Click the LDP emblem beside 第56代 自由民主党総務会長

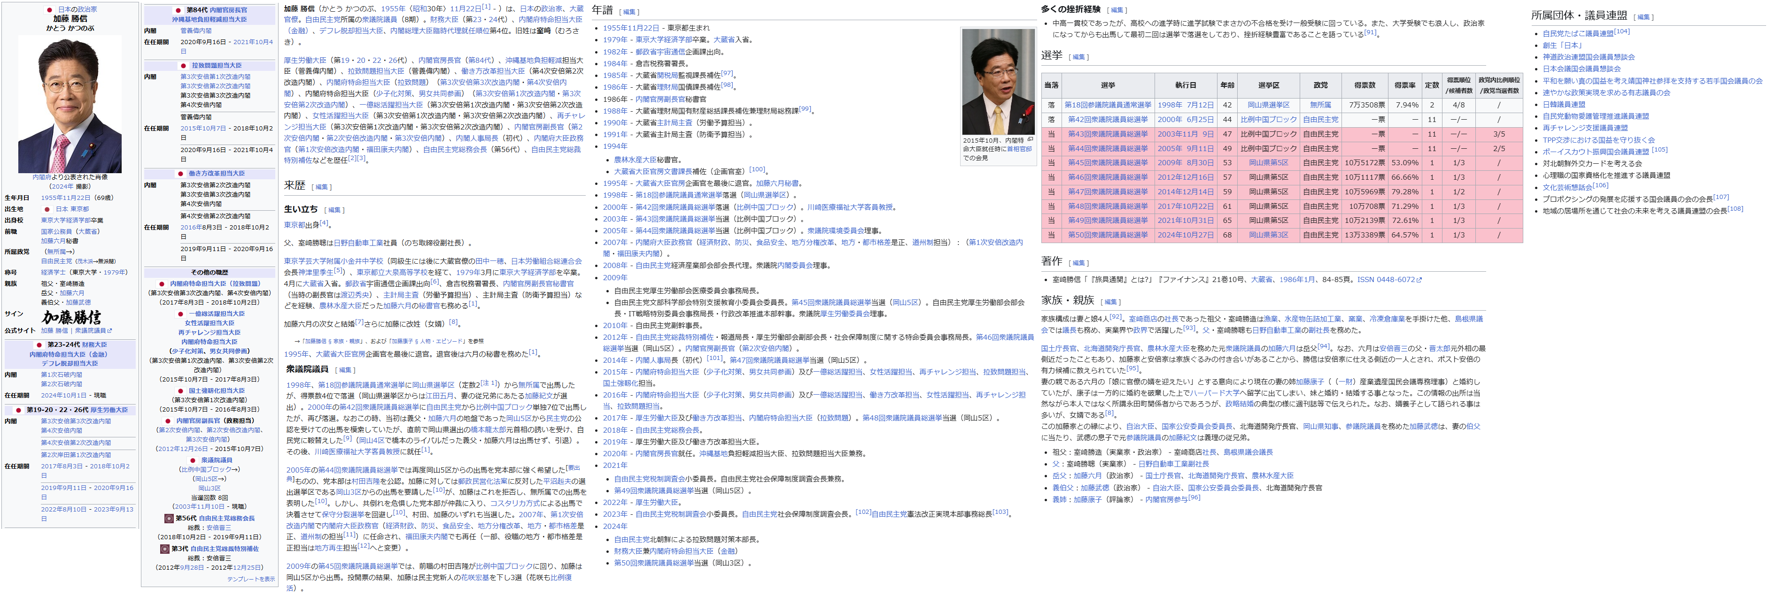click(x=169, y=519)
